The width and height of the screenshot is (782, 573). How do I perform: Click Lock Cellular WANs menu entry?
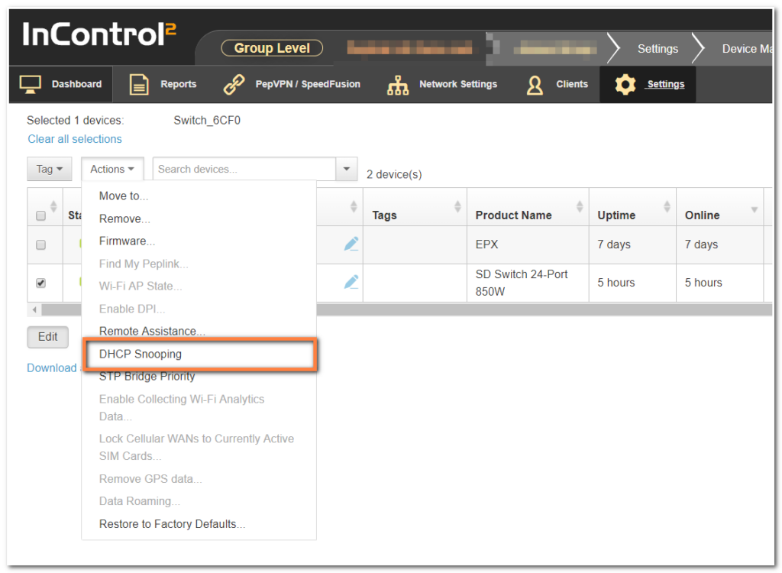click(196, 447)
